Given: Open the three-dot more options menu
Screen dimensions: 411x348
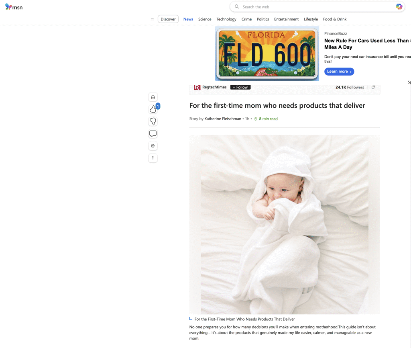Looking at the screenshot, I should click(x=153, y=158).
